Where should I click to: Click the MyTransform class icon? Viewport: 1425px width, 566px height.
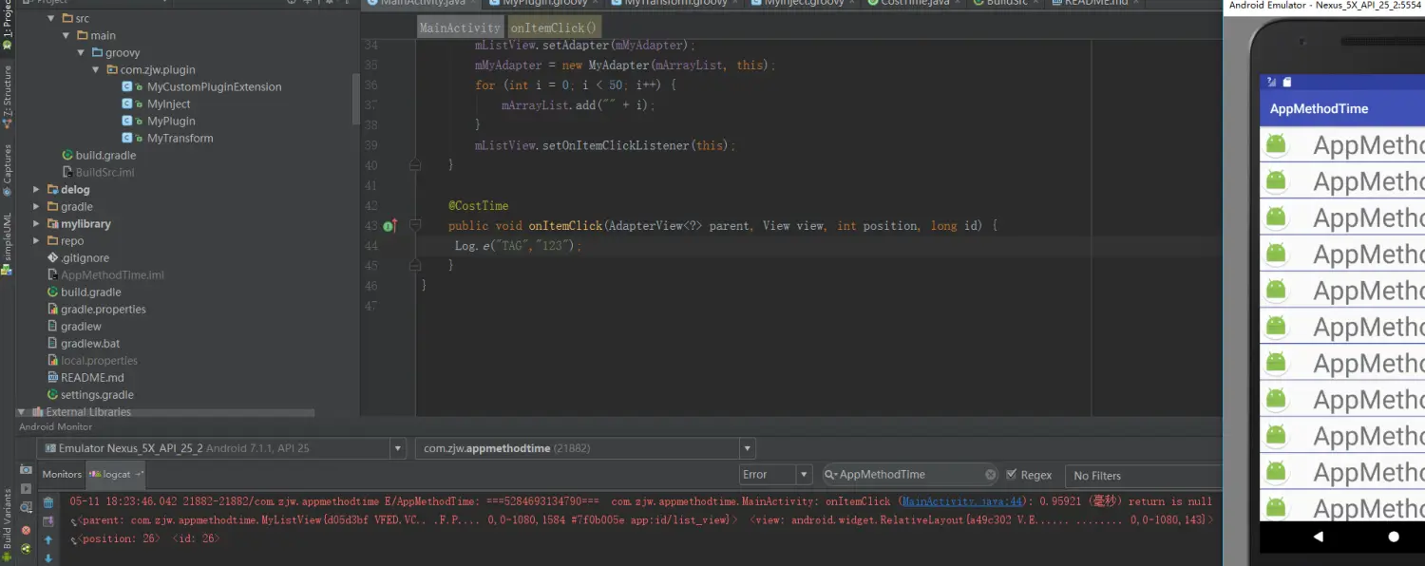(x=127, y=138)
